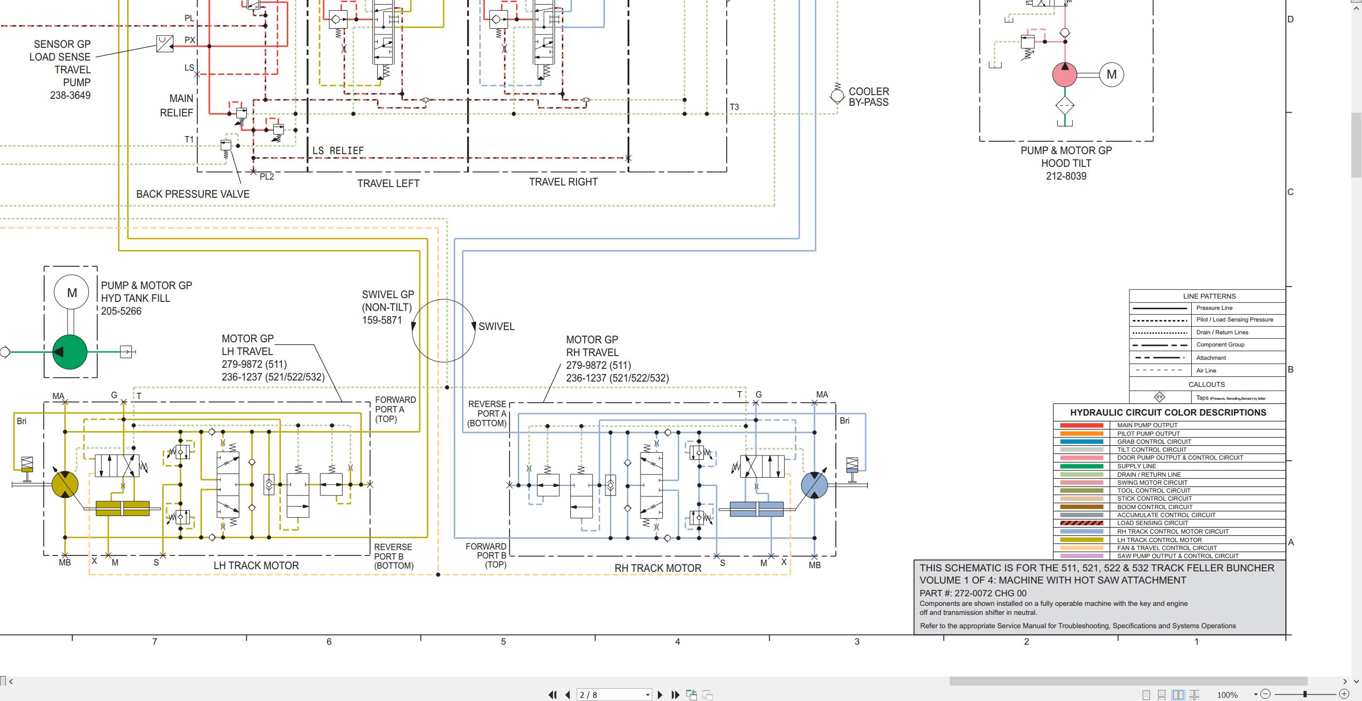Click the cooler by-pass check valve symbol

(837, 95)
